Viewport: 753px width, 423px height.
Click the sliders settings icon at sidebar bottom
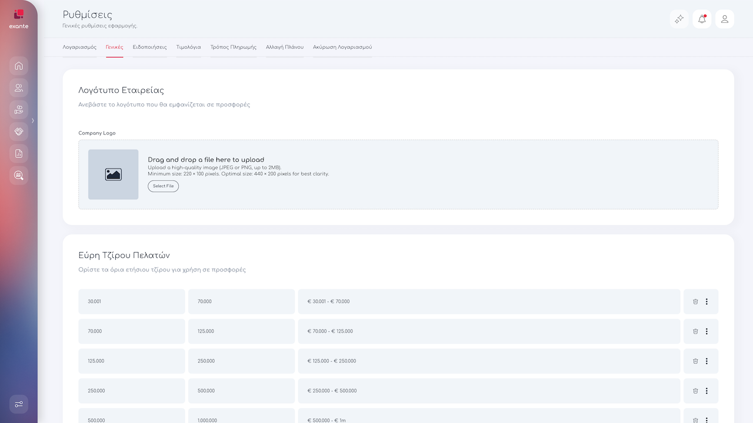[x=19, y=404]
